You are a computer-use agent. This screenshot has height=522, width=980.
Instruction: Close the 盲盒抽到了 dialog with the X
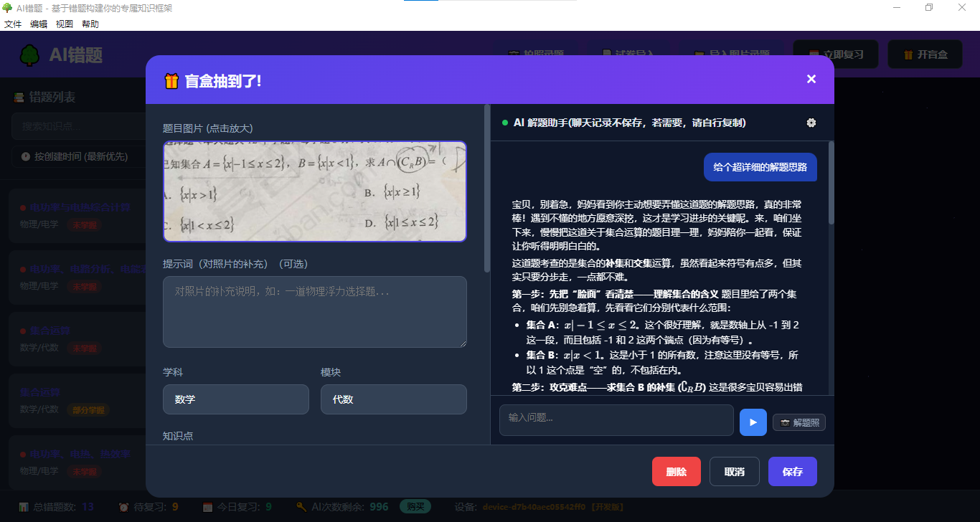[x=811, y=79]
